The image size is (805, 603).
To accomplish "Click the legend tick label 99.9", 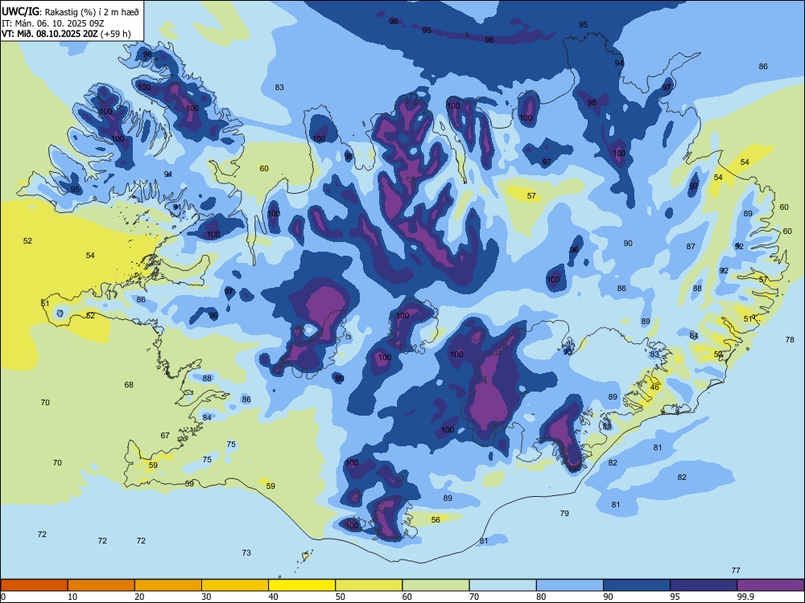I will coord(745,597).
